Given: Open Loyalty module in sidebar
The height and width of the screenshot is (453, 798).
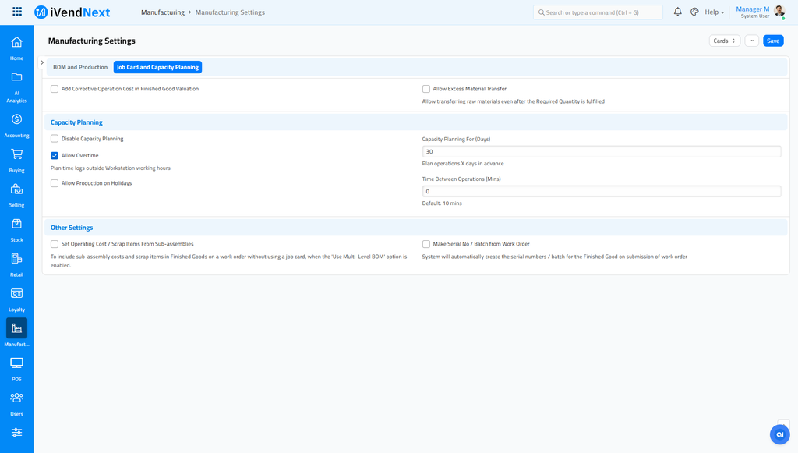Looking at the screenshot, I should pyautogui.click(x=17, y=300).
